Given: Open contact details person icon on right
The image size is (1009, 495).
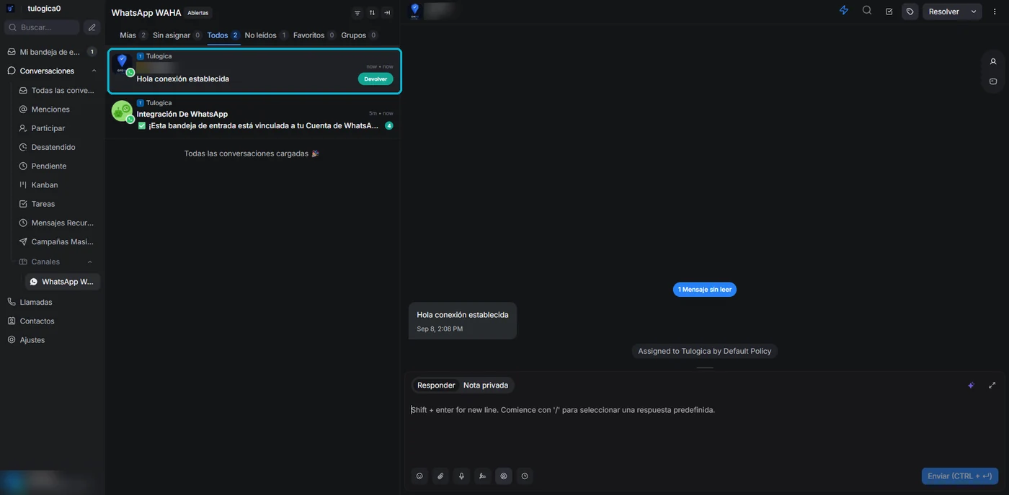Looking at the screenshot, I should [993, 61].
